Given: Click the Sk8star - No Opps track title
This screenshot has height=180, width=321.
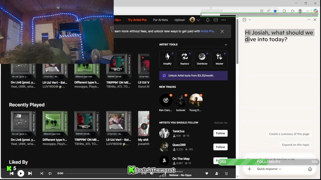Looking at the screenshot, I should pyautogui.click(x=180, y=175).
